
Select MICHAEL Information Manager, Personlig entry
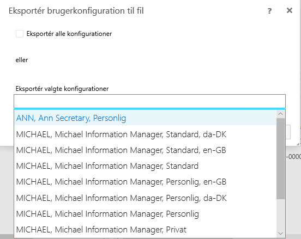145,214
